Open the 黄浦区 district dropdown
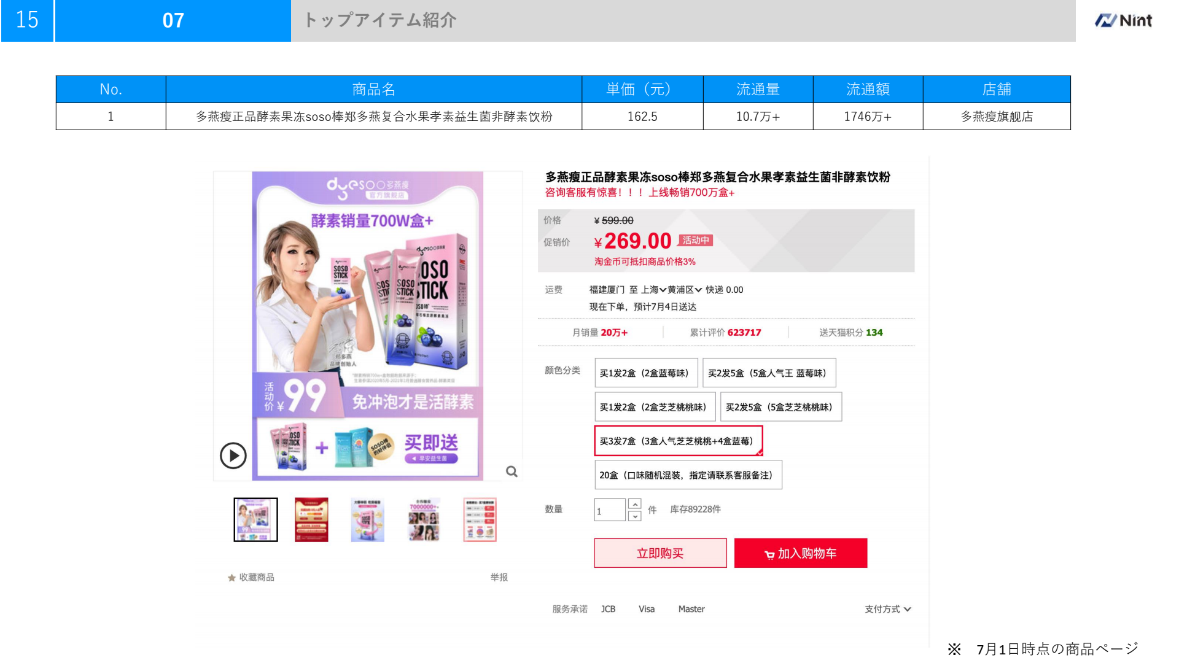 coord(684,290)
